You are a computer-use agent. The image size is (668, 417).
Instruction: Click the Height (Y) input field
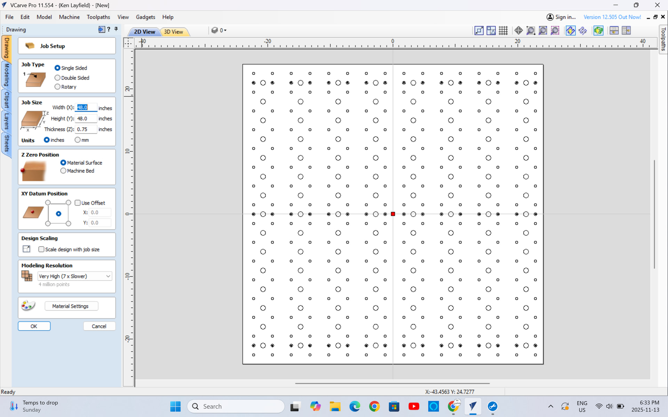point(86,118)
